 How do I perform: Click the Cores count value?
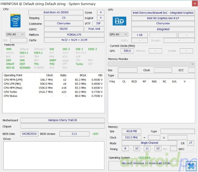[x=101, y=12]
